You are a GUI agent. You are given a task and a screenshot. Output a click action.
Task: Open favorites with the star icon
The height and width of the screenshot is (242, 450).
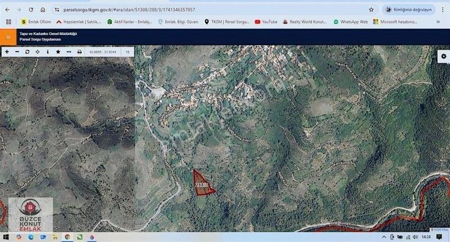[58, 52]
